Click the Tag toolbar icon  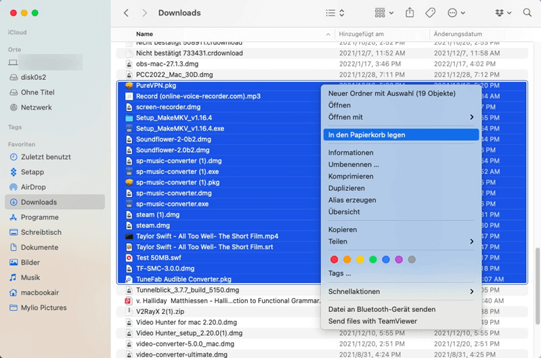[x=430, y=13]
